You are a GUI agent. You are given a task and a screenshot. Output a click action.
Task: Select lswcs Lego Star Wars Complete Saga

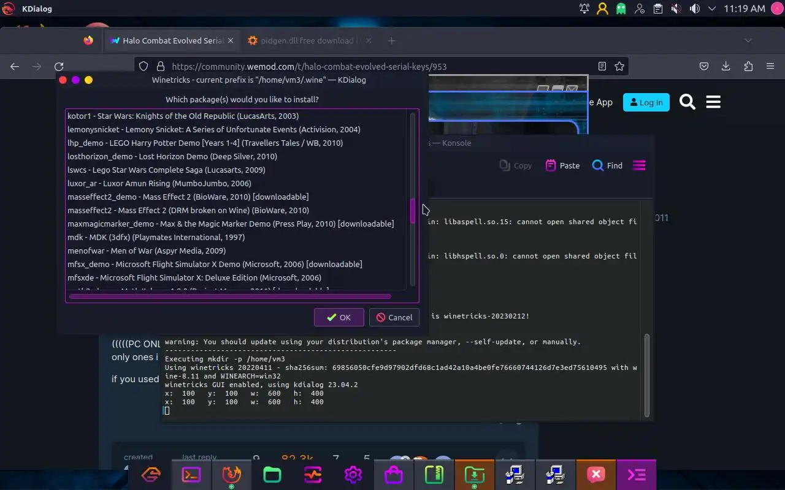(x=236, y=170)
